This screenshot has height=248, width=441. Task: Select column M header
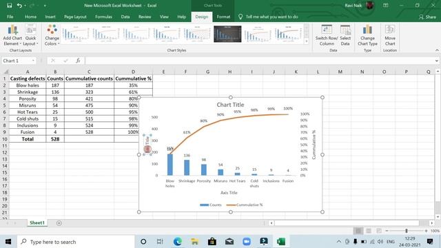coord(340,72)
